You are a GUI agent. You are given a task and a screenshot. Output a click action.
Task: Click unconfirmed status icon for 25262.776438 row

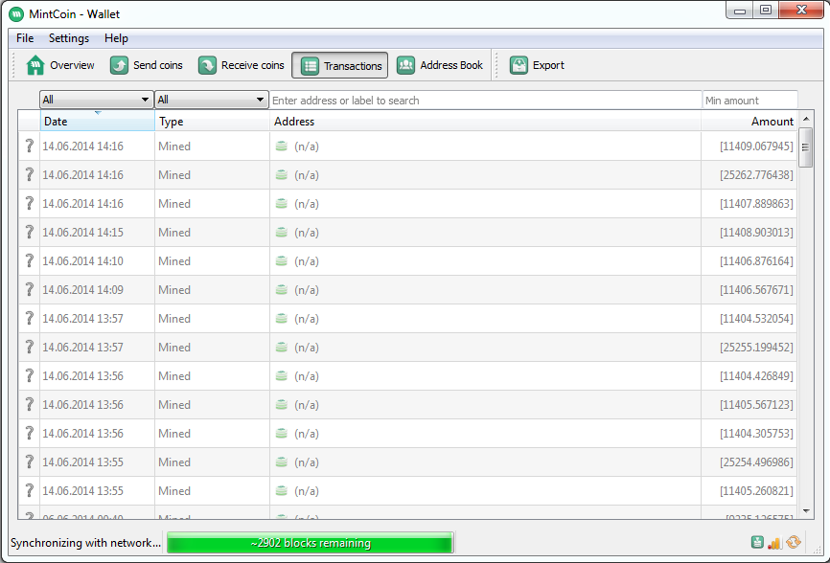pos(30,174)
